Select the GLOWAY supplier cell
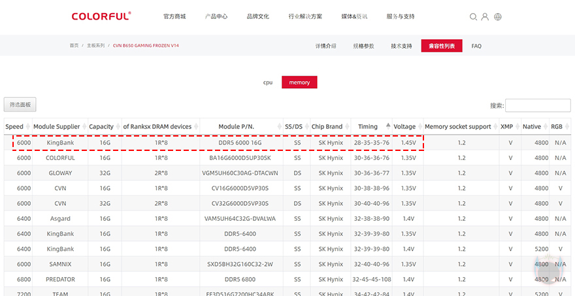Viewport: 575px width, 296px height. (x=60, y=173)
